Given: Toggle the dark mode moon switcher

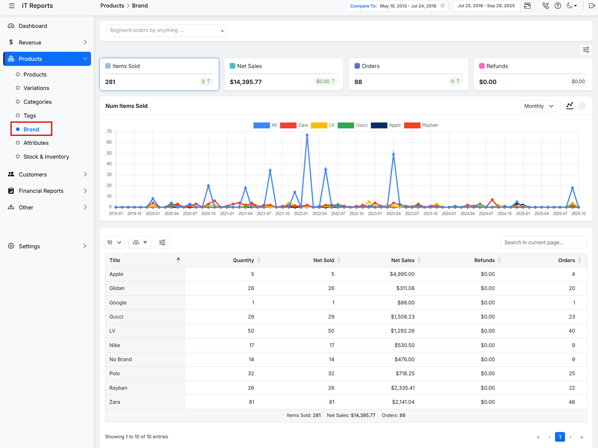Looking at the screenshot, I should pyautogui.click(x=572, y=6).
